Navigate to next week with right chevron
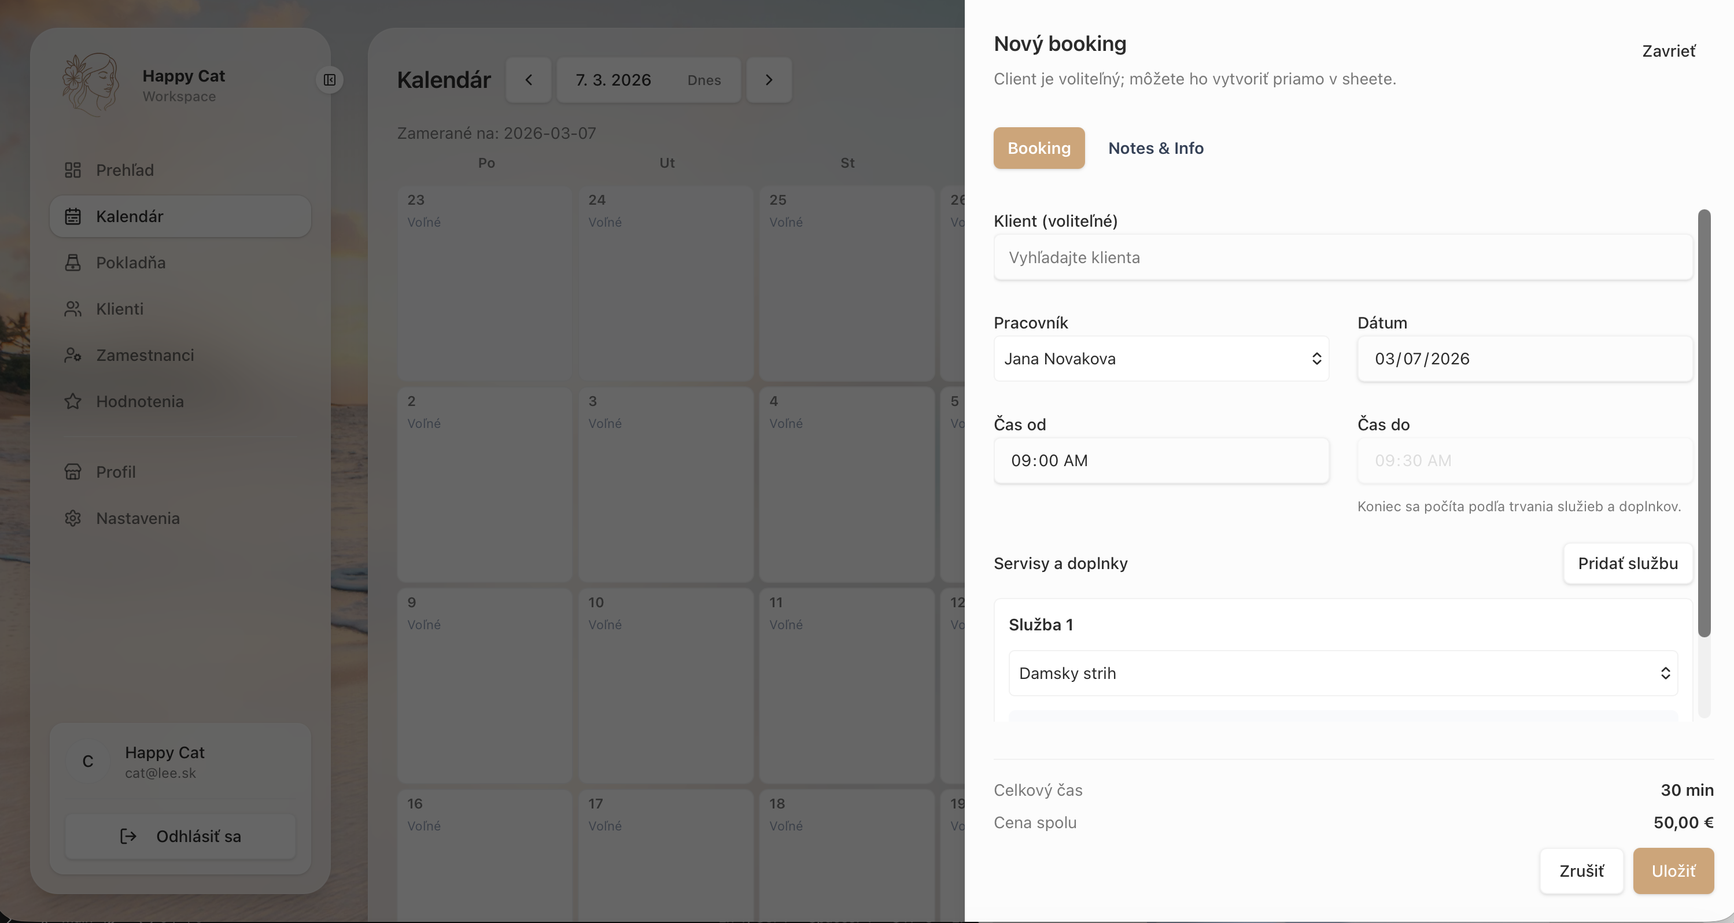The width and height of the screenshot is (1734, 923). click(769, 80)
